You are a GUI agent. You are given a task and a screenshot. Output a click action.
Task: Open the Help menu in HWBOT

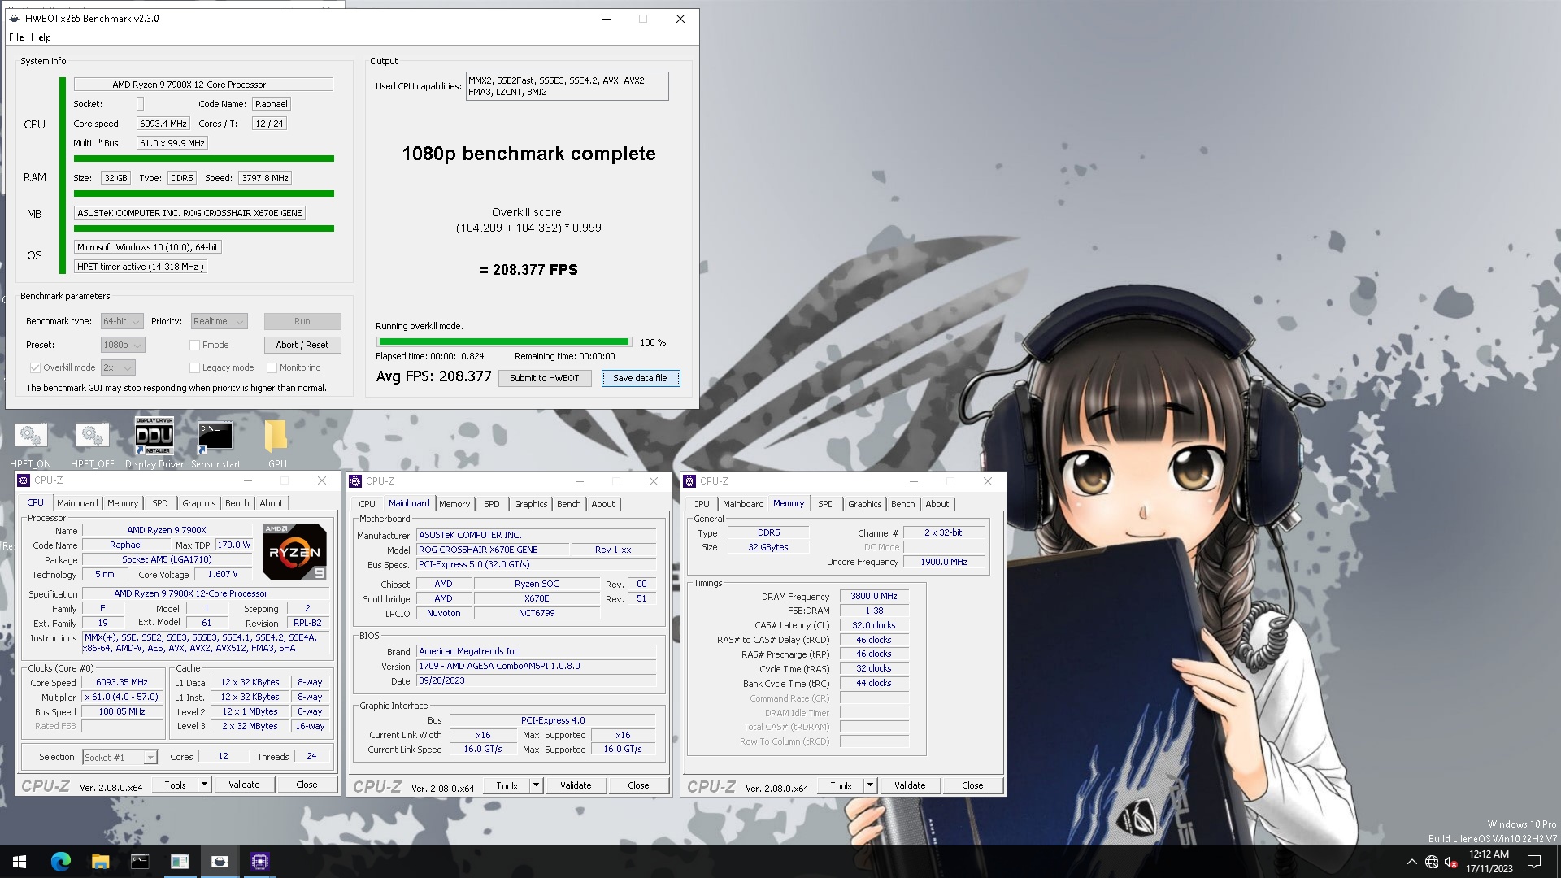pyautogui.click(x=41, y=37)
